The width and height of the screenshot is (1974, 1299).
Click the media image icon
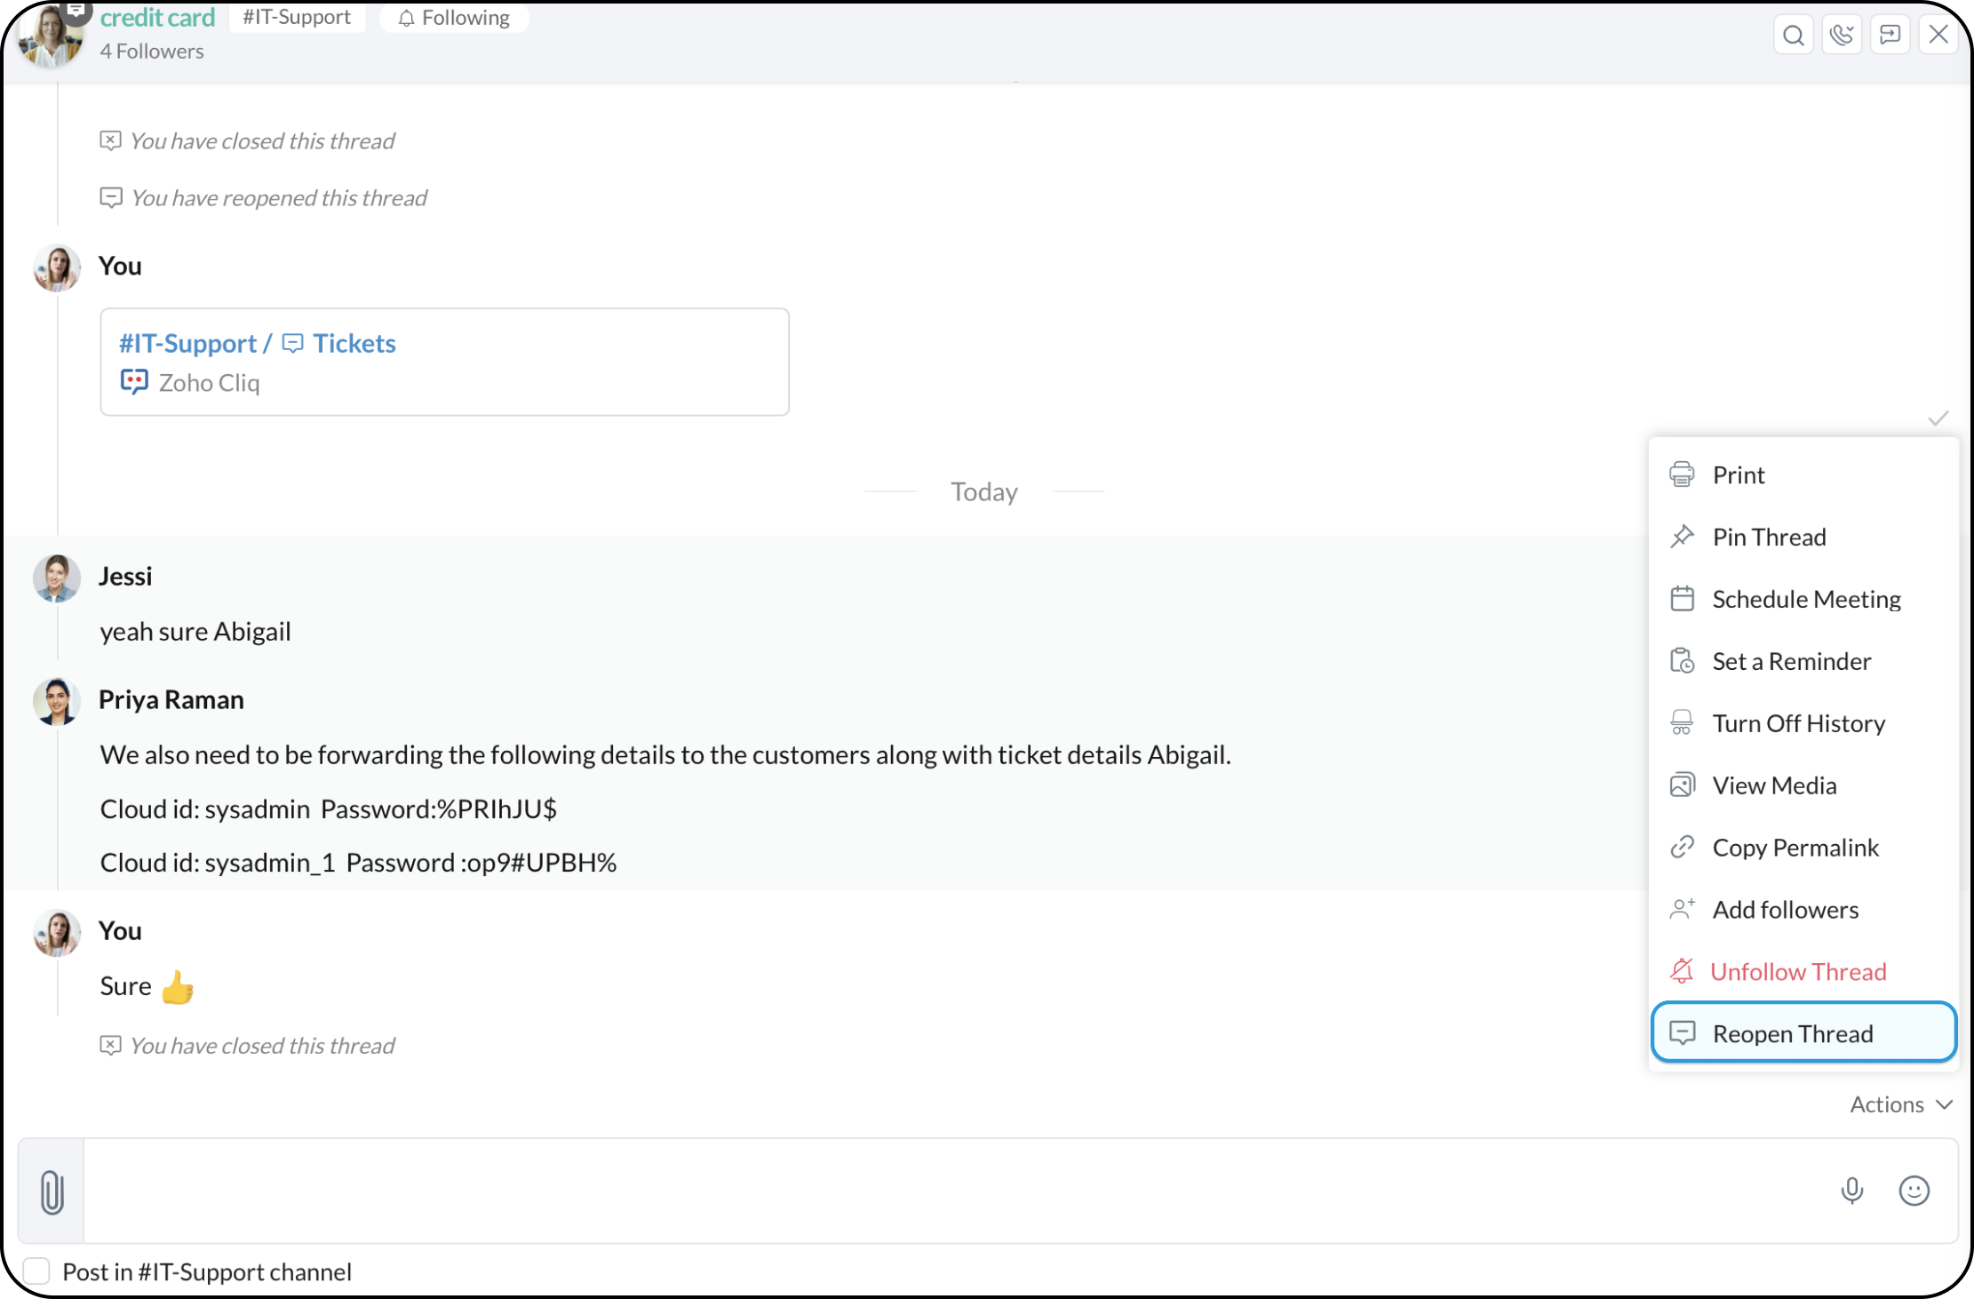[1682, 785]
